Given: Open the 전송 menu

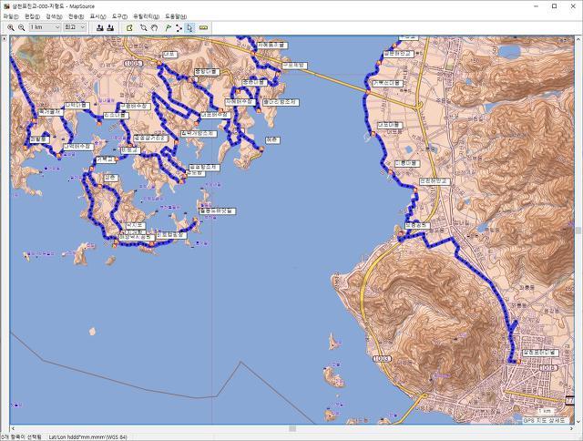Looking at the screenshot, I should pos(77,16).
